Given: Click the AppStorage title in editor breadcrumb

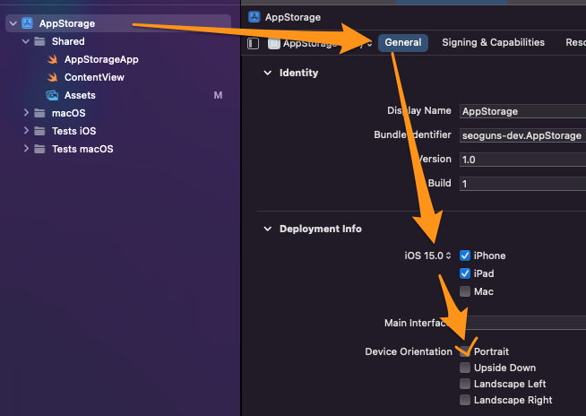Looking at the screenshot, I should (x=293, y=17).
